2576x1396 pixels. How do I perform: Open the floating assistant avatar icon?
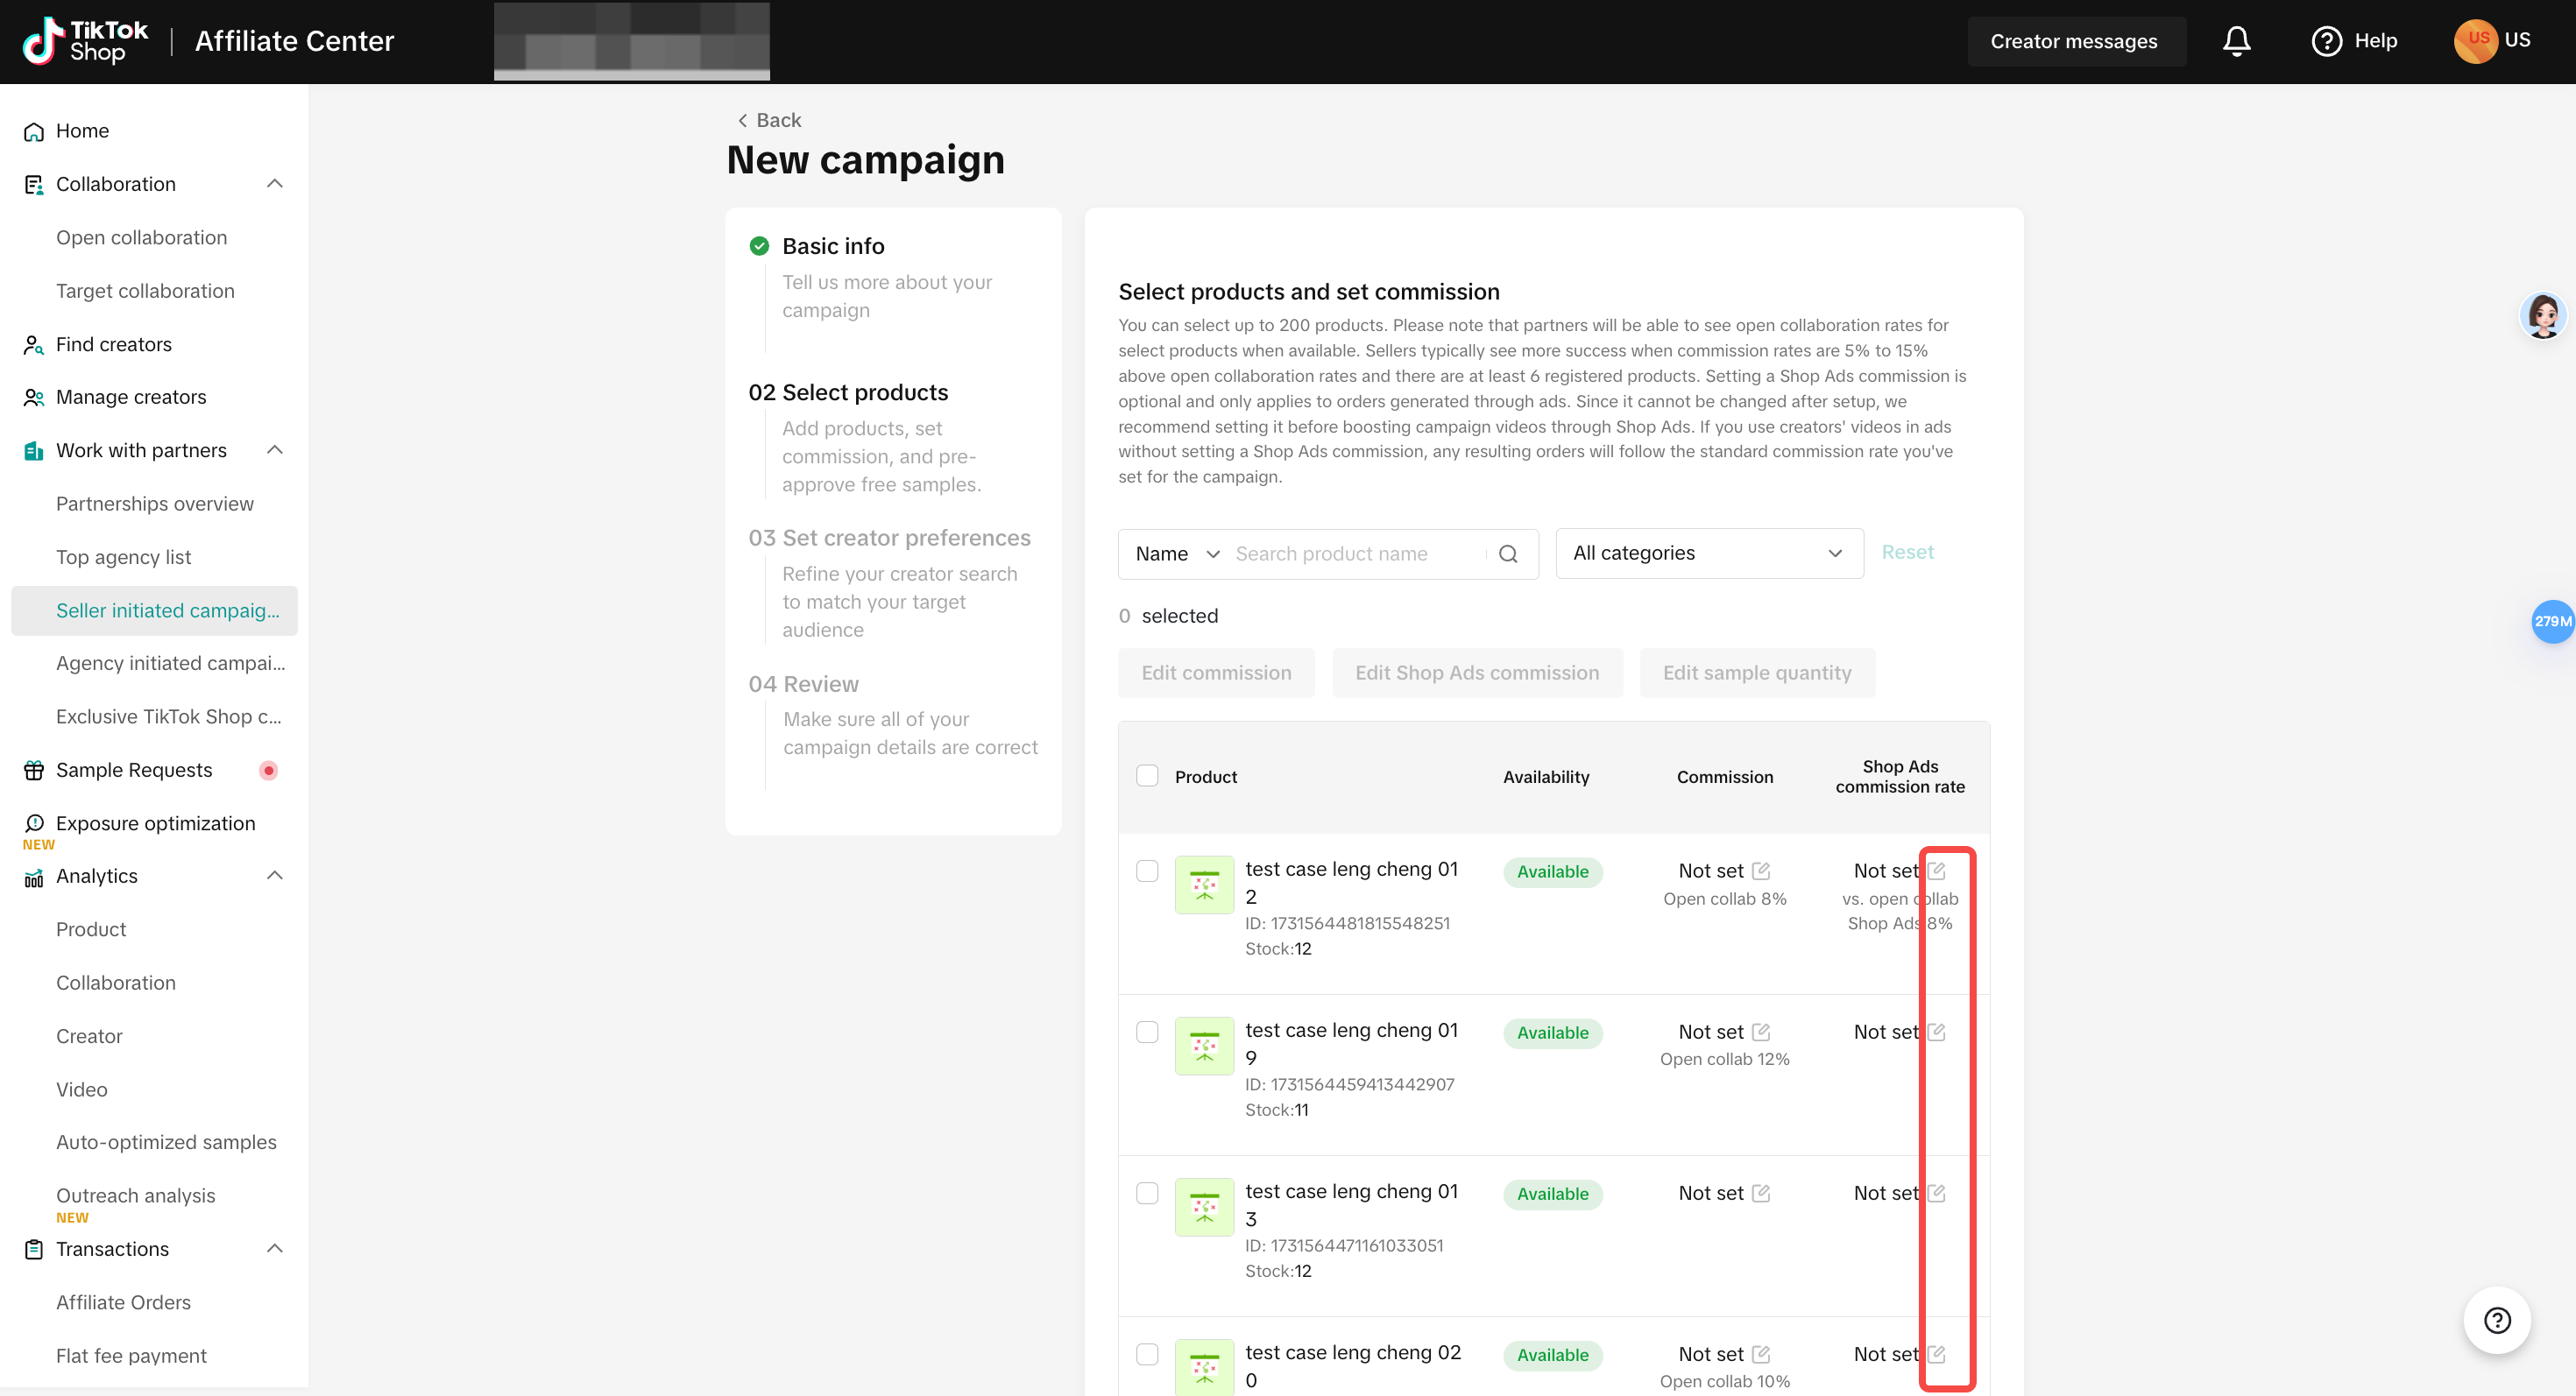pos(2543,316)
